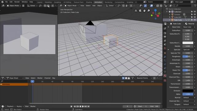The width and height of the screenshot is (197, 111).
Task: Open Object Mode dropdown in left viewport
Action: click(14, 6)
